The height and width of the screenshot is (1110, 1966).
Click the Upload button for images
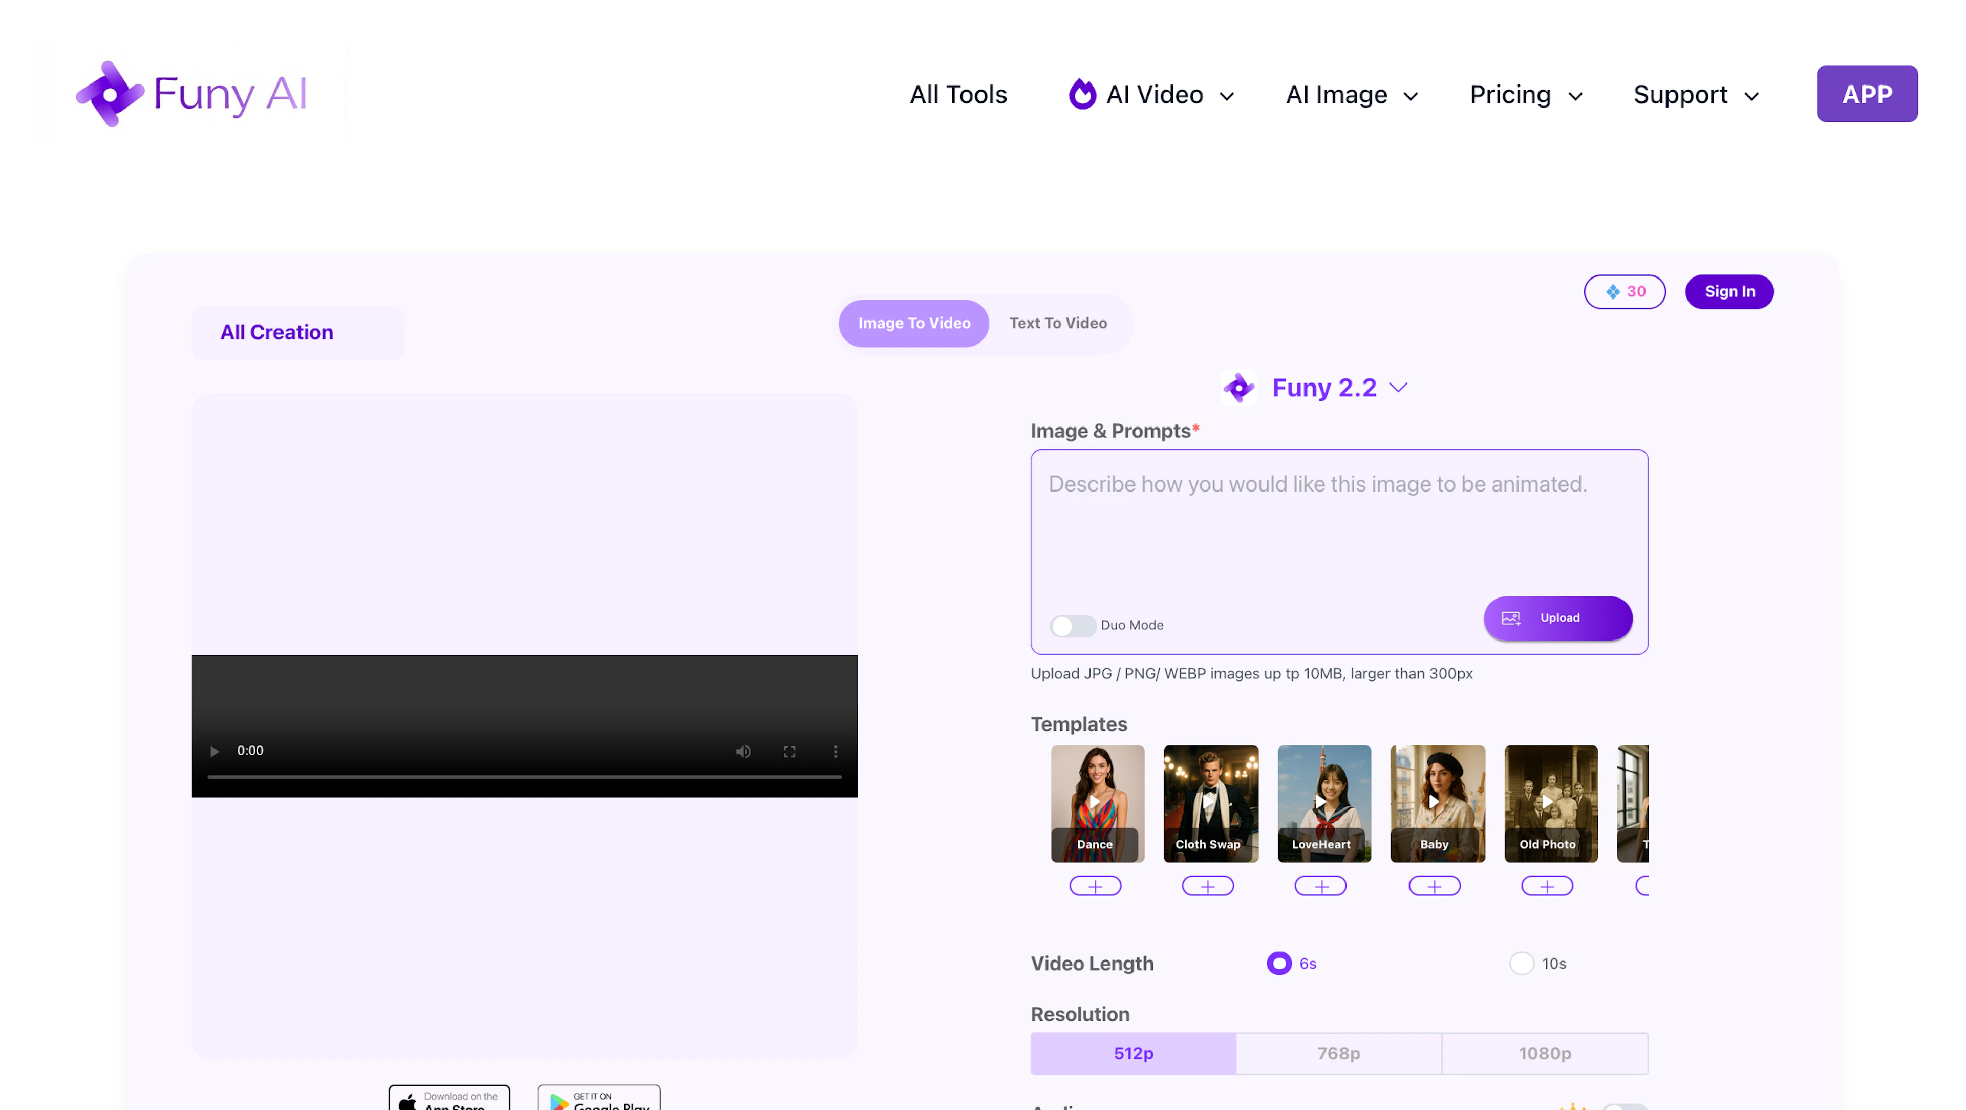1557,617
